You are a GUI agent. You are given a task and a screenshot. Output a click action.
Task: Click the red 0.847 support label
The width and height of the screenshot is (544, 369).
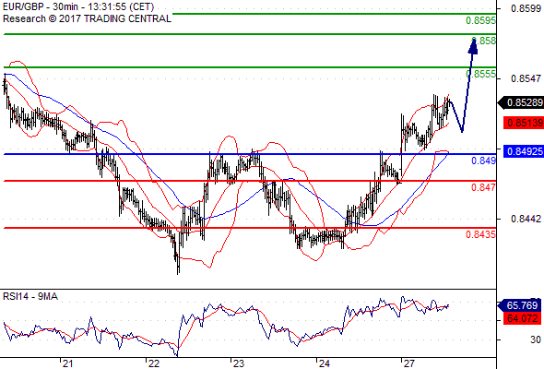pyautogui.click(x=483, y=187)
